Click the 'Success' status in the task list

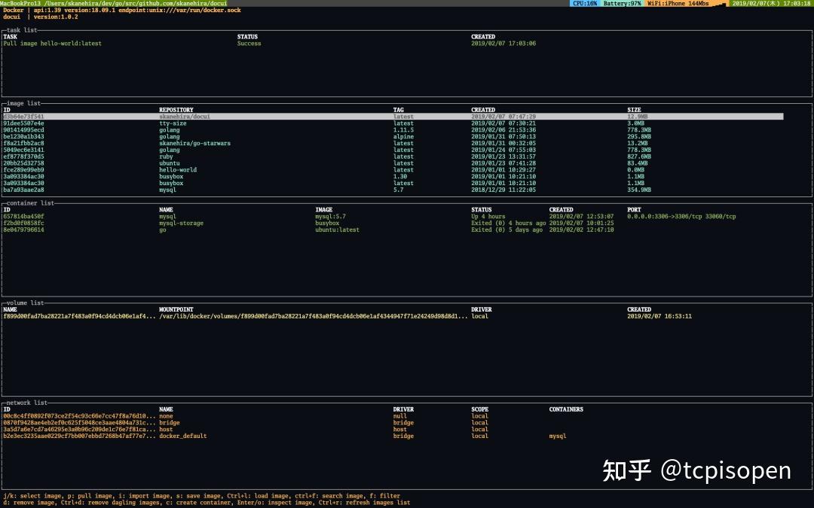pos(249,44)
